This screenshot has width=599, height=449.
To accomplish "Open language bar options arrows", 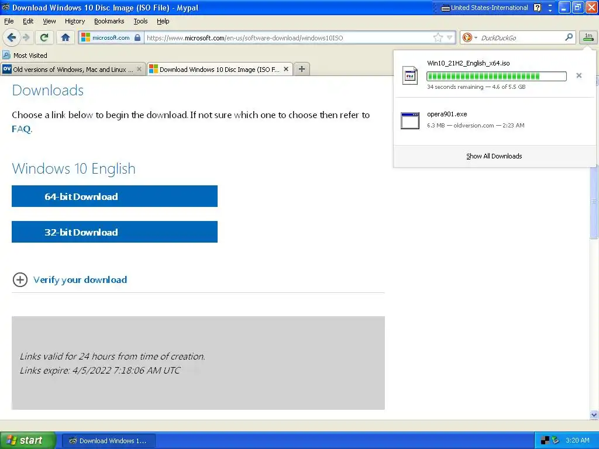I will [550, 8].
